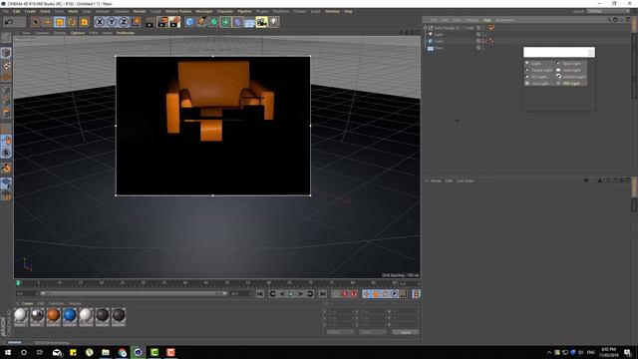Open Edit Render Settings icon
This screenshot has width=638, height=359.
[174, 22]
